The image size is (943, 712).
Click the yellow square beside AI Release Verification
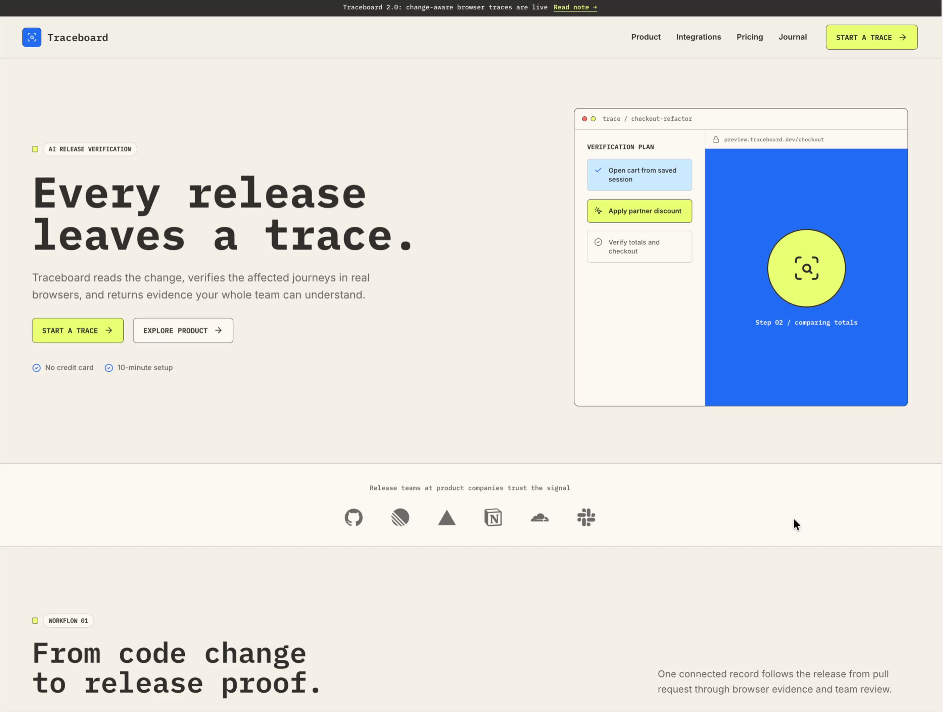[35, 149]
